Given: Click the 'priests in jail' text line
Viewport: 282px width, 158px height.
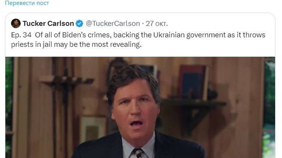Looking at the screenshot, I should click(32, 44).
